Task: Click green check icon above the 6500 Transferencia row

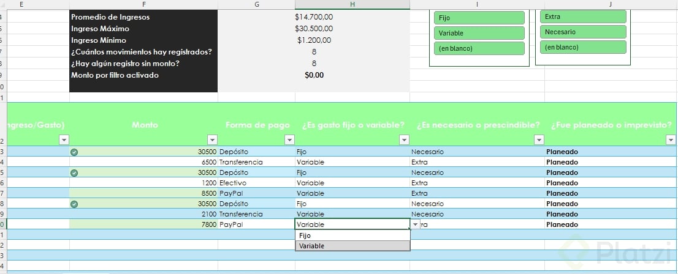Action: [x=74, y=152]
